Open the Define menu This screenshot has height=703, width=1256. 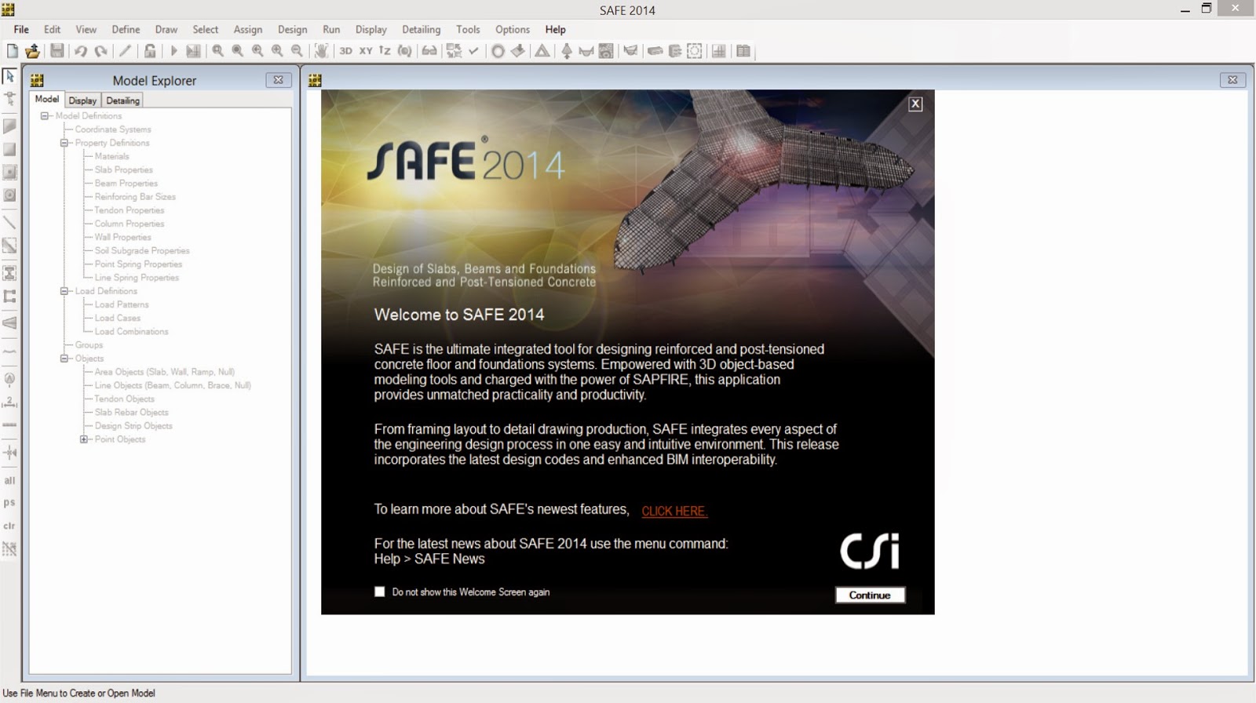pyautogui.click(x=126, y=29)
